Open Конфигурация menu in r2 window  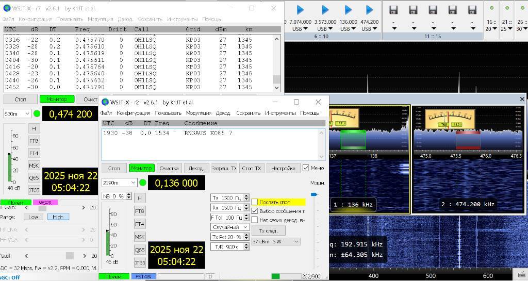pos(133,113)
